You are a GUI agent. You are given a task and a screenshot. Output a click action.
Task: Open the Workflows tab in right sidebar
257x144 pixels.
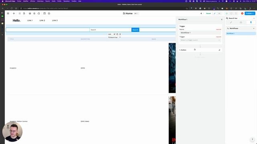pyautogui.click(x=251, y=22)
